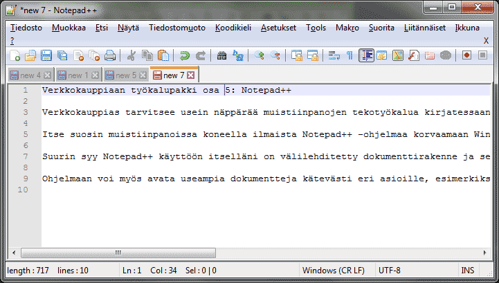Open Find dialog via binoculars icon
The image size is (499, 283).
[221, 55]
